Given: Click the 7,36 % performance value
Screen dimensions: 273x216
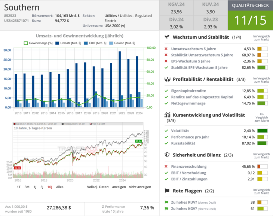Looking at the screenshot, I should point(147,208).
